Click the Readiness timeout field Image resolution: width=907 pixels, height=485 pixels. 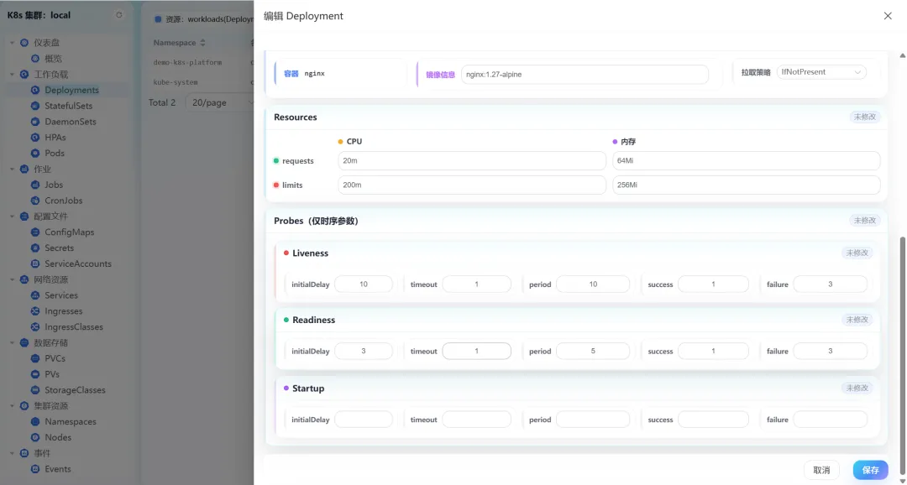pos(477,352)
